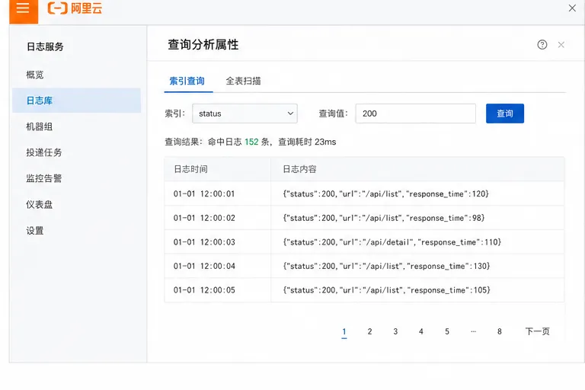Click the 阿里云 logo
Viewport: 585px width, 390px height.
click(x=75, y=8)
